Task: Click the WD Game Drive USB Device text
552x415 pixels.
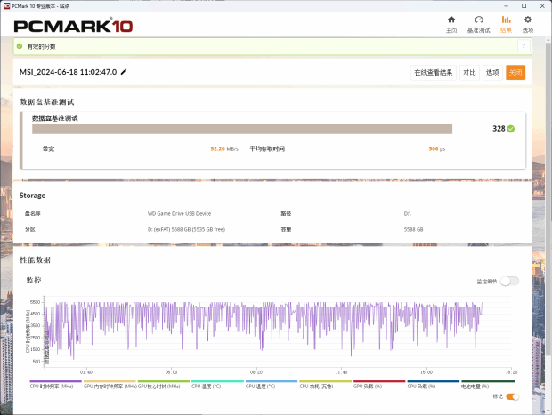Action: pos(179,213)
